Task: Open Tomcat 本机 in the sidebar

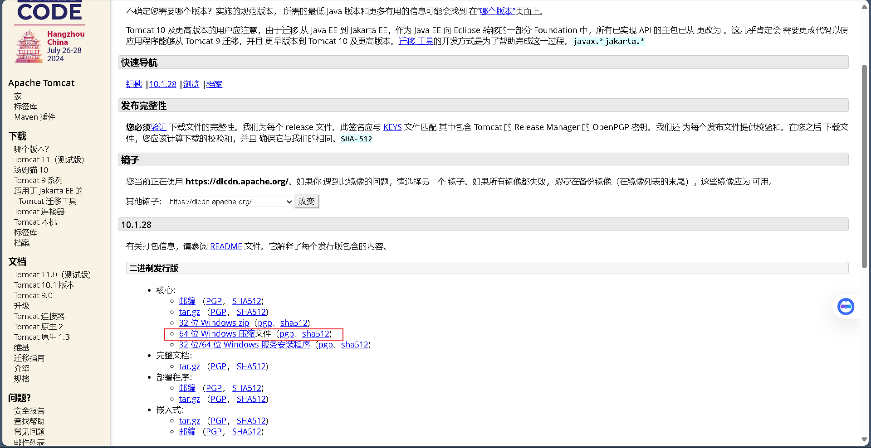Action: click(35, 222)
